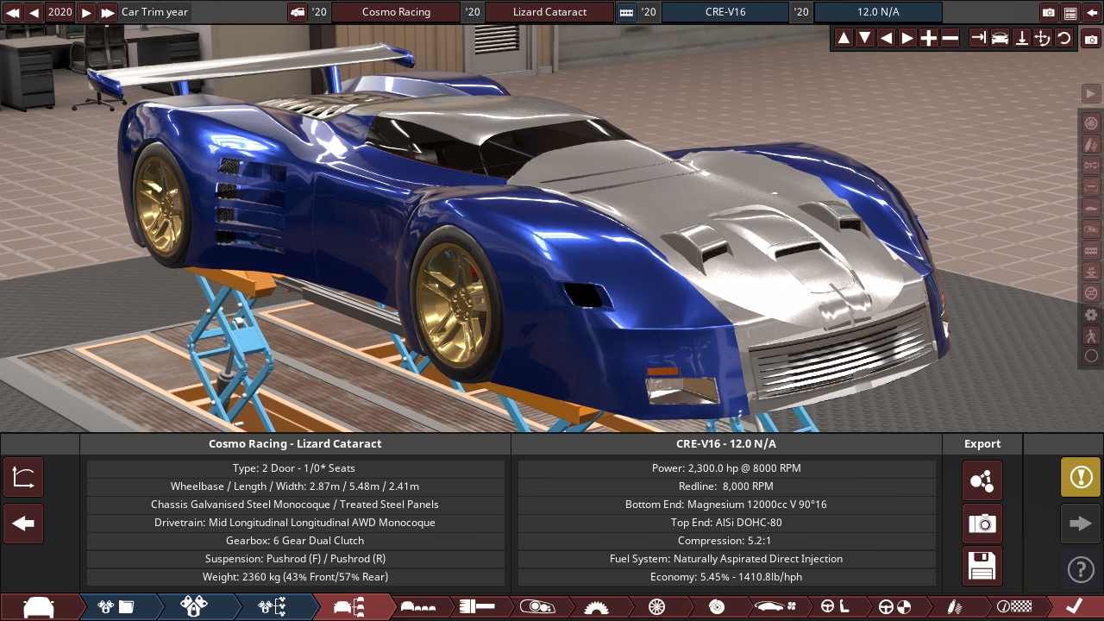The height and width of the screenshot is (621, 1104).
Task: Toggle the chassis frame visibility icon
Action: click(x=1091, y=250)
